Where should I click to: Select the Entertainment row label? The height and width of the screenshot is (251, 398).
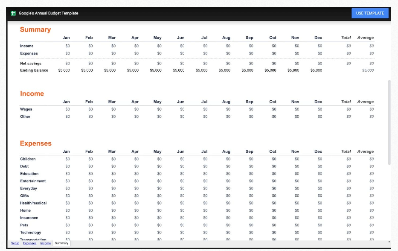click(x=33, y=181)
